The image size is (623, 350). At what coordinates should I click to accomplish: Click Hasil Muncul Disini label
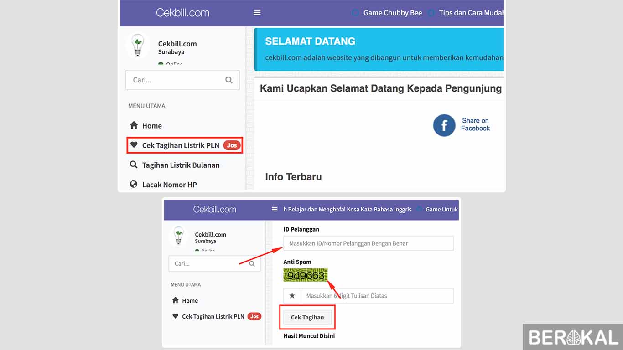point(309,336)
